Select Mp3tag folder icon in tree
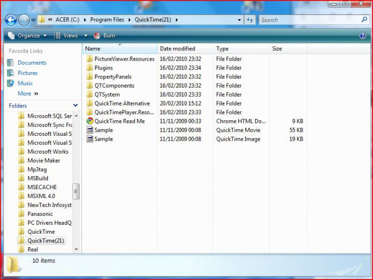373x280 pixels. point(21,170)
